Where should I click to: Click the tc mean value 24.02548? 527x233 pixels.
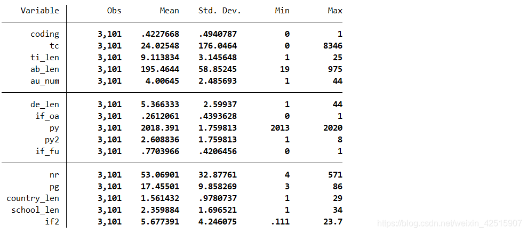pos(160,46)
